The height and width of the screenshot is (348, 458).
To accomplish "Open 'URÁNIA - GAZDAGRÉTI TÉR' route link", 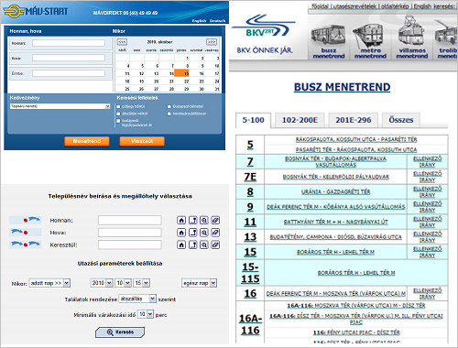I will (x=336, y=191).
